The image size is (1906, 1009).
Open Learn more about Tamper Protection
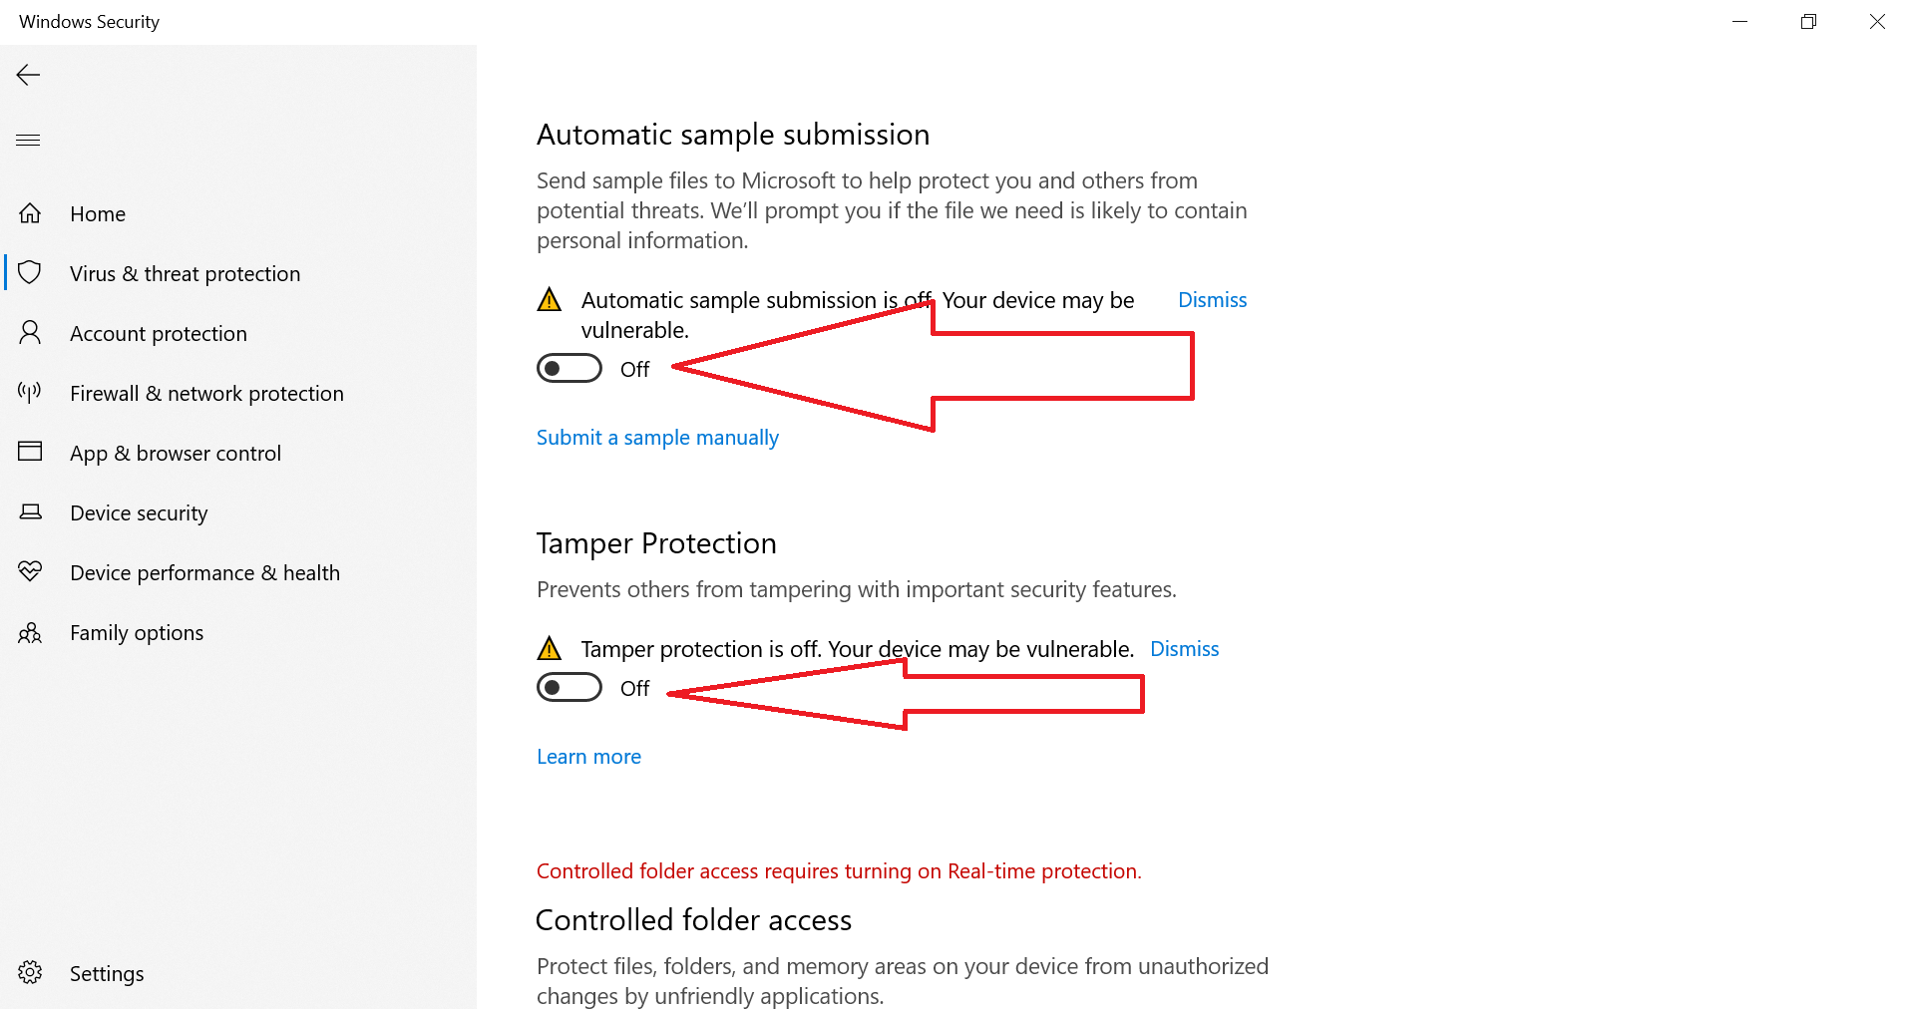(588, 757)
